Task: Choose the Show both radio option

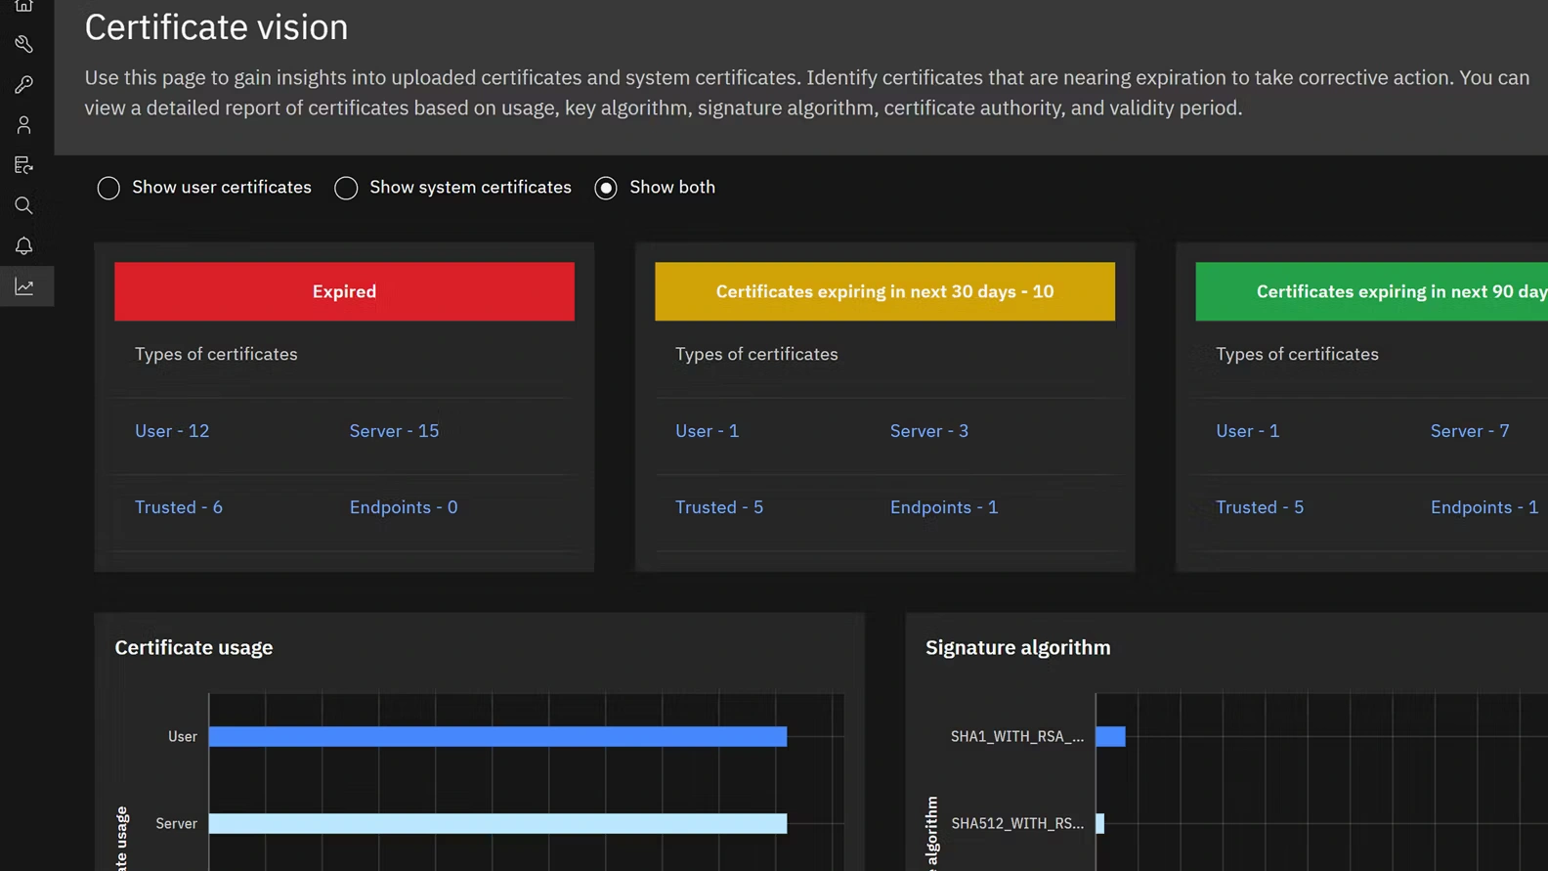Action: pos(606,188)
